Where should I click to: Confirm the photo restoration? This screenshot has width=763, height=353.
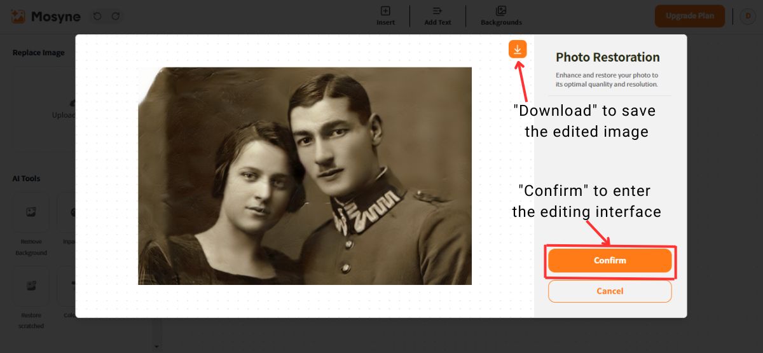point(610,261)
